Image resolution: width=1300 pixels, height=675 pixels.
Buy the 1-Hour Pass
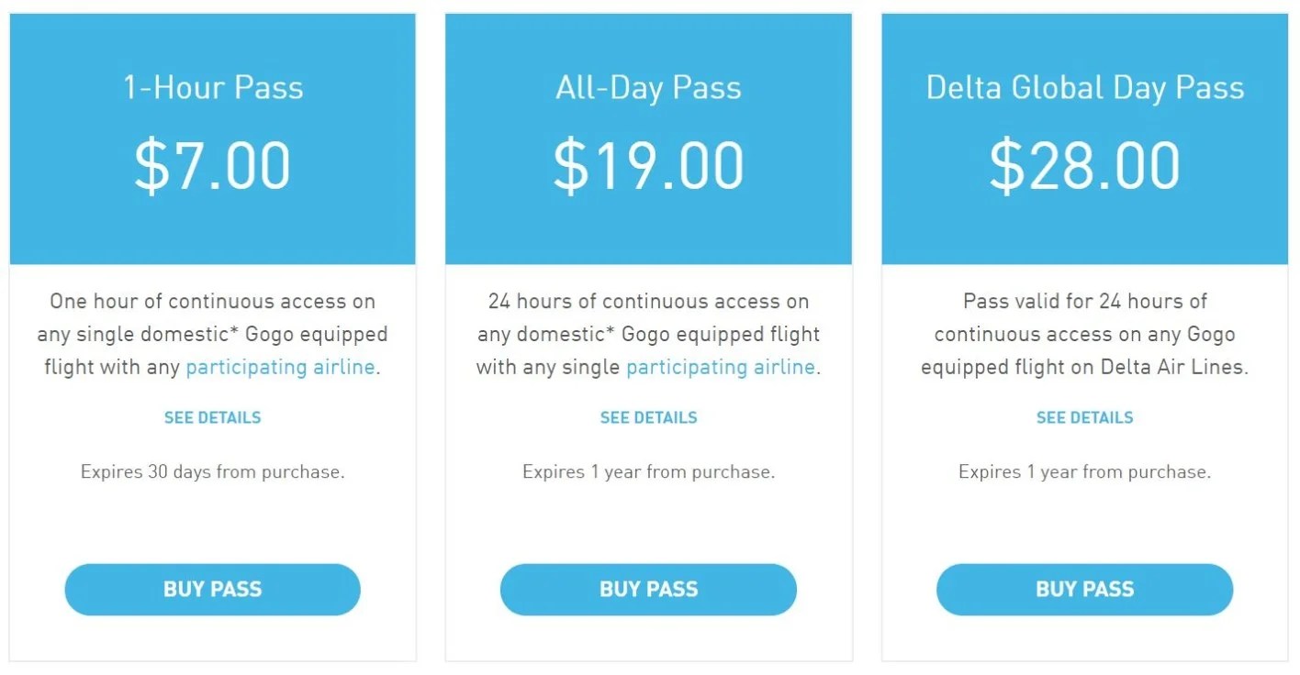pyautogui.click(x=212, y=589)
